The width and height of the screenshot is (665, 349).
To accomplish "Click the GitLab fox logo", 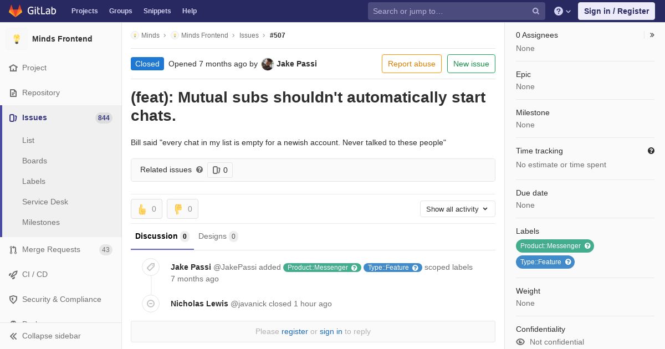I will 16,11.
